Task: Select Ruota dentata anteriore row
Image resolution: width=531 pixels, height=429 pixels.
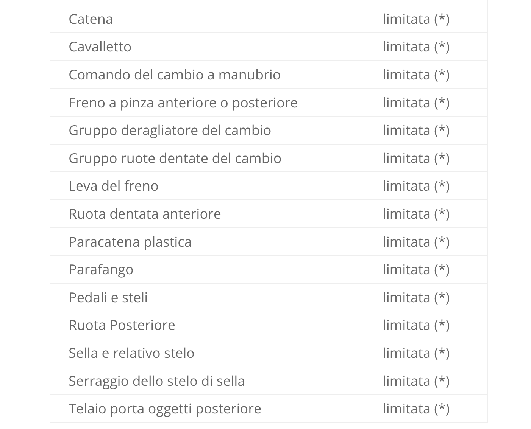Action: click(145, 214)
